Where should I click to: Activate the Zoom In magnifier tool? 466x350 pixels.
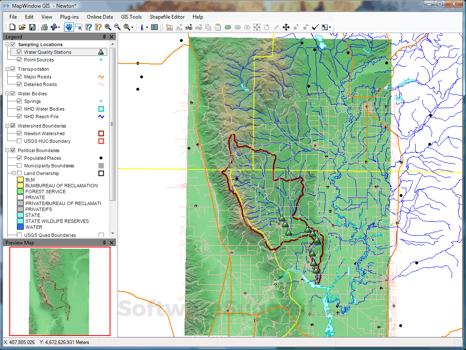pos(108,27)
